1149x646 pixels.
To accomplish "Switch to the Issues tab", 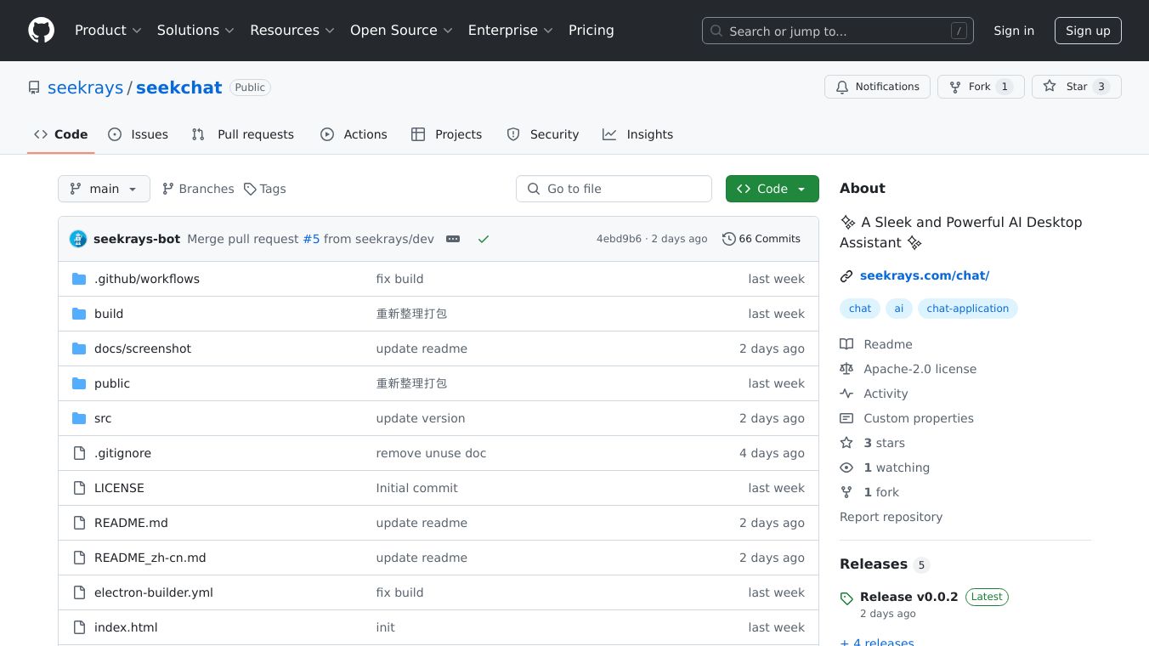I will pos(139,134).
